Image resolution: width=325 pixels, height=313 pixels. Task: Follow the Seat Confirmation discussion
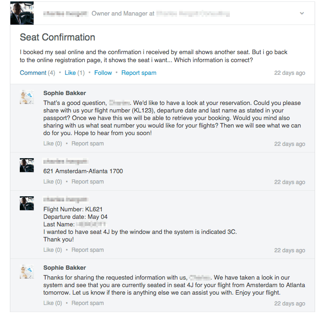click(103, 73)
